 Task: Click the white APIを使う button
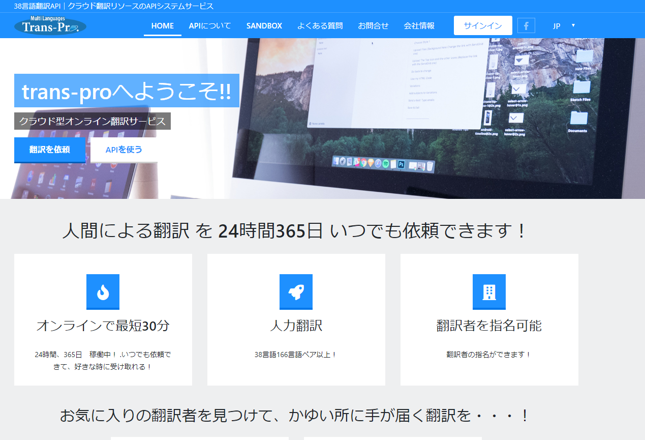pos(124,150)
